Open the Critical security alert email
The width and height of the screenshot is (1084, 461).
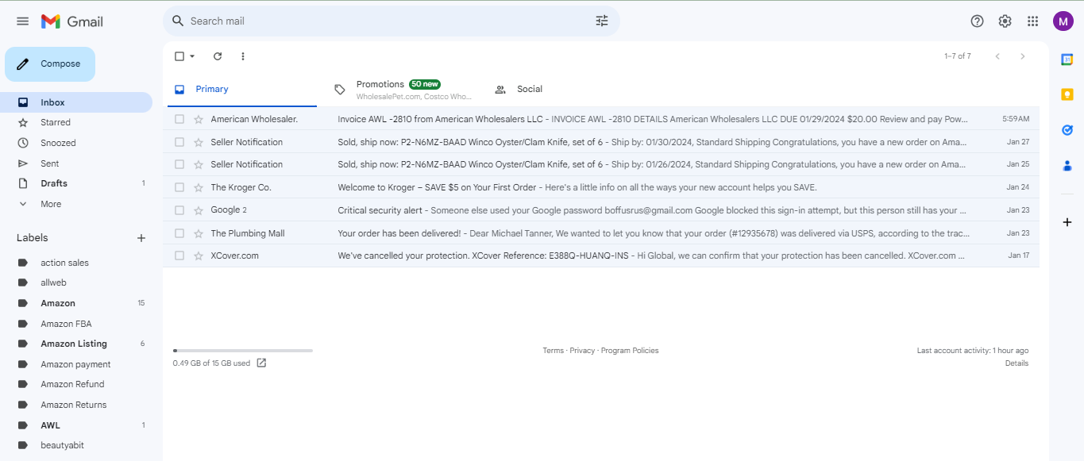(601, 210)
